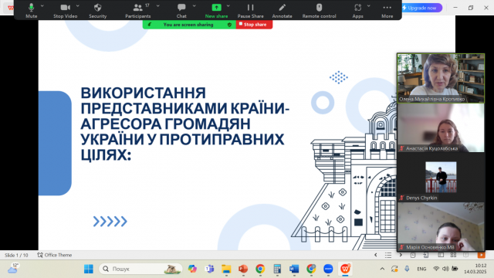The image size is (494, 278).
Task: Click the Upgrade now button
Action: click(x=421, y=8)
